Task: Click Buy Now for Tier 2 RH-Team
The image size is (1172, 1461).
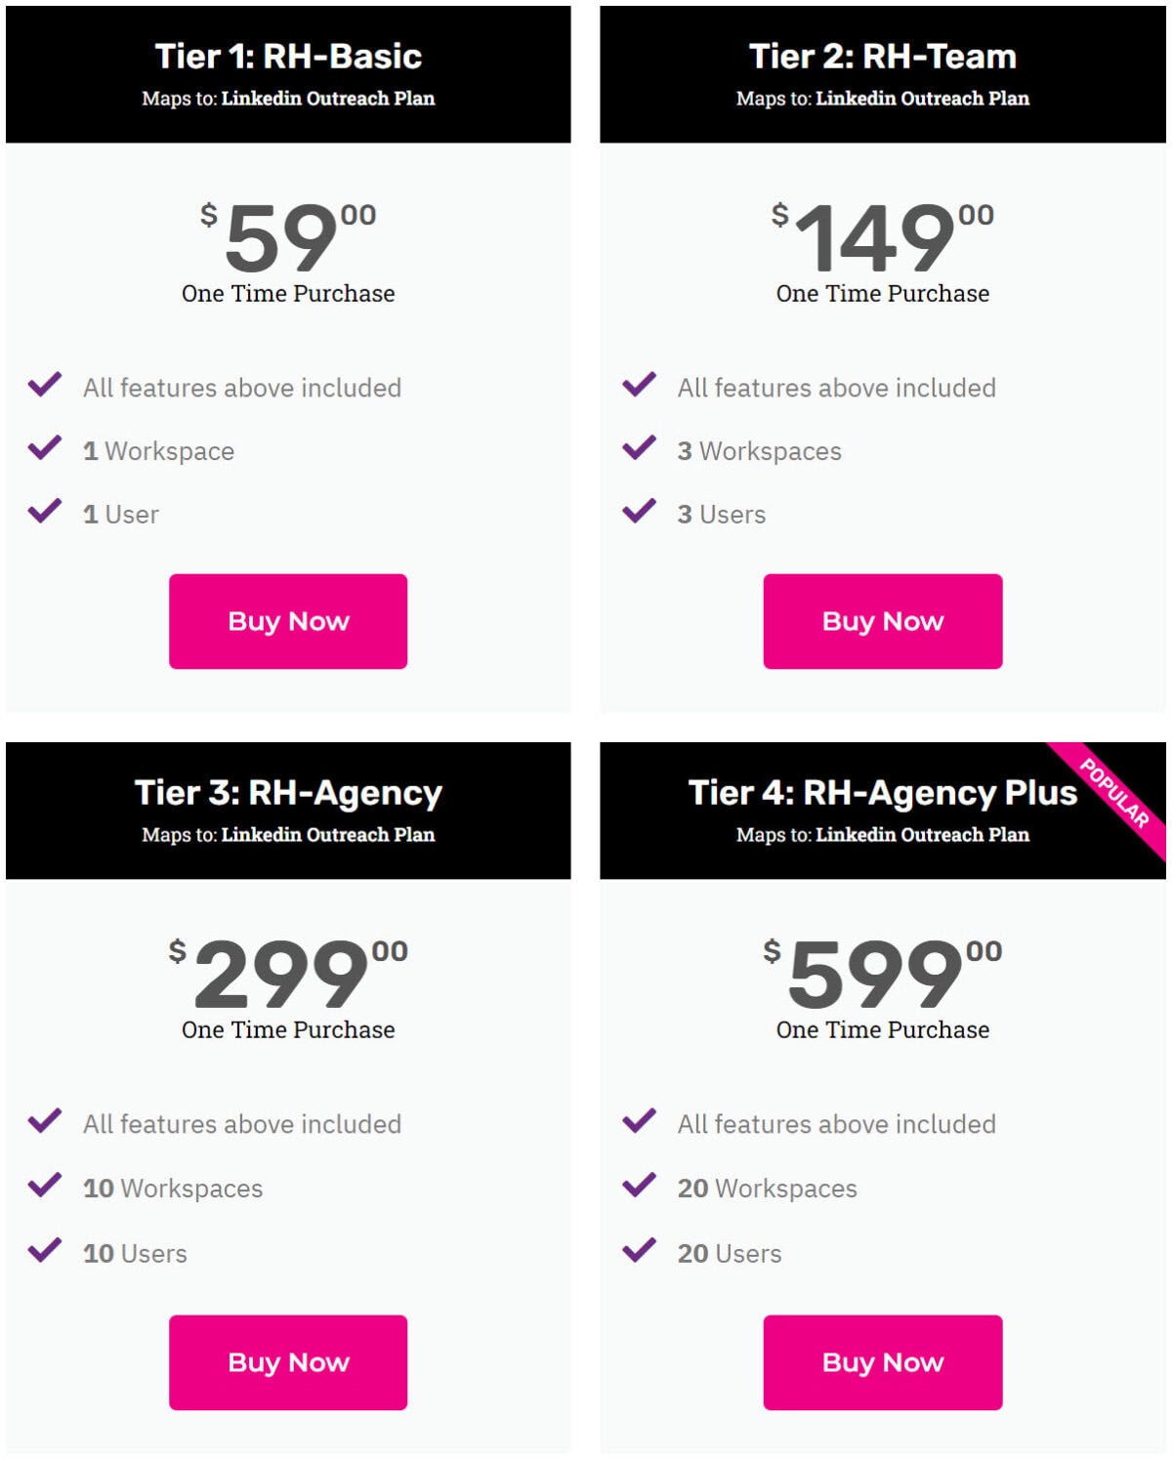Action: pos(883,621)
